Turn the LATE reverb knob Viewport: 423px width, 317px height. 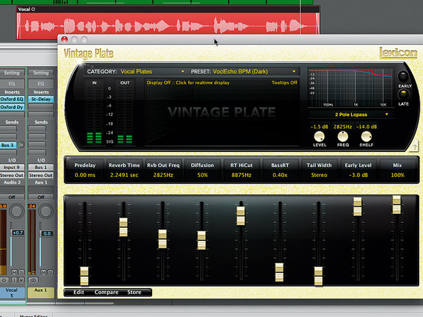tap(404, 94)
